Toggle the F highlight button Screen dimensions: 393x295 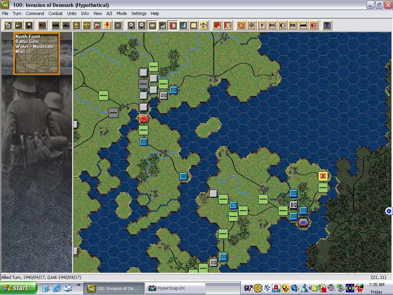pos(262,25)
